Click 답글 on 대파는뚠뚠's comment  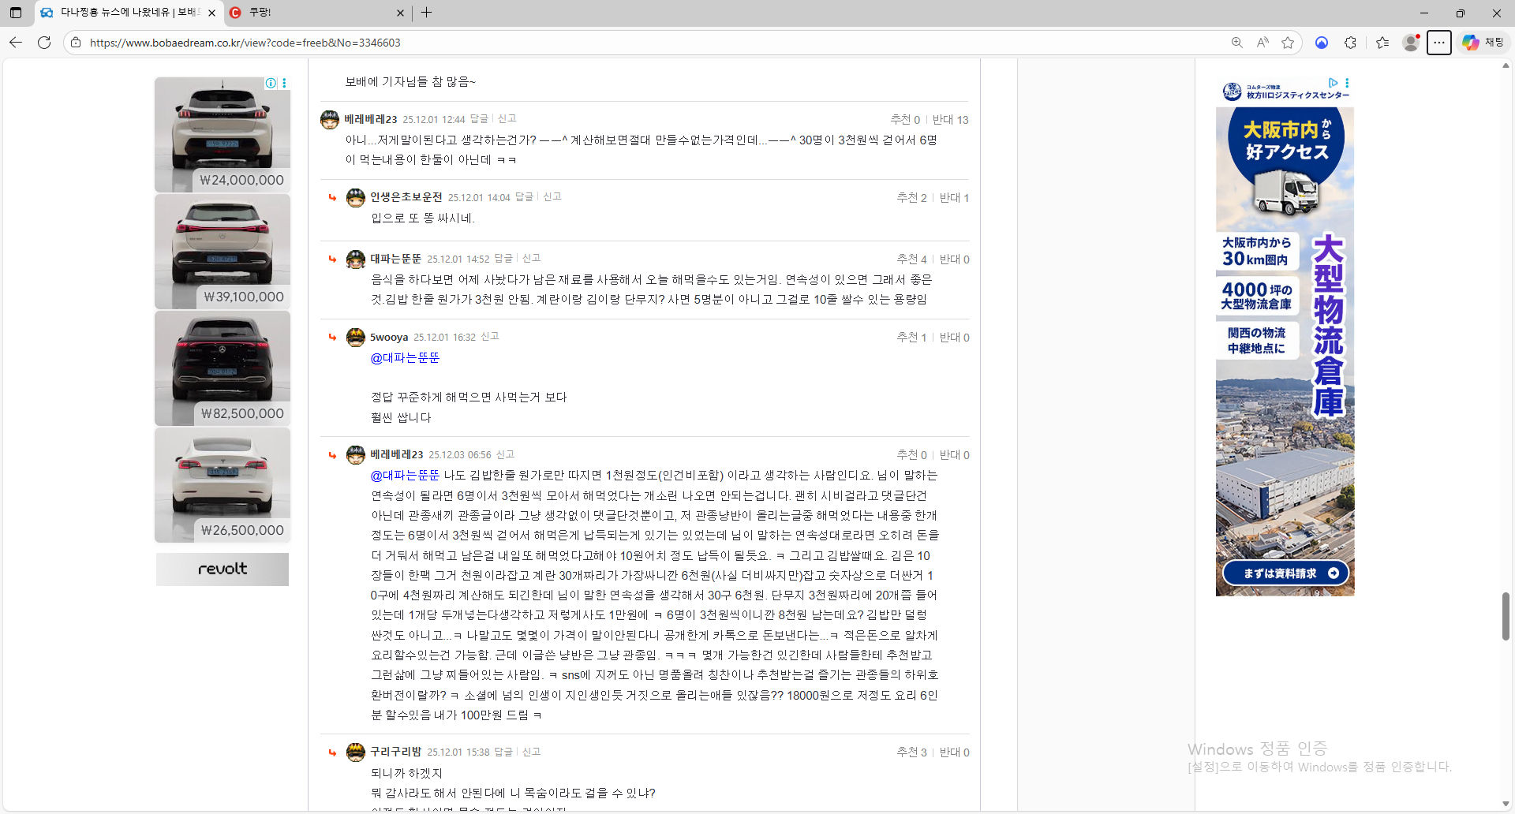(503, 259)
